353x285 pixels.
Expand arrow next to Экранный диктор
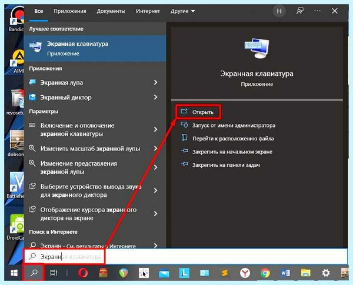coord(155,97)
